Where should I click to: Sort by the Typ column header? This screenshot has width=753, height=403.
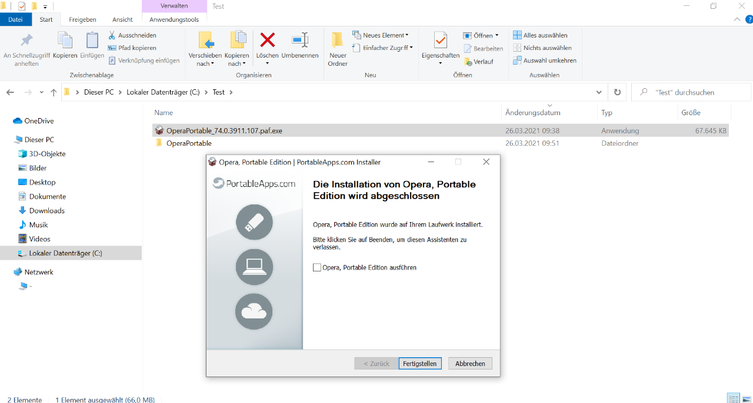point(607,112)
